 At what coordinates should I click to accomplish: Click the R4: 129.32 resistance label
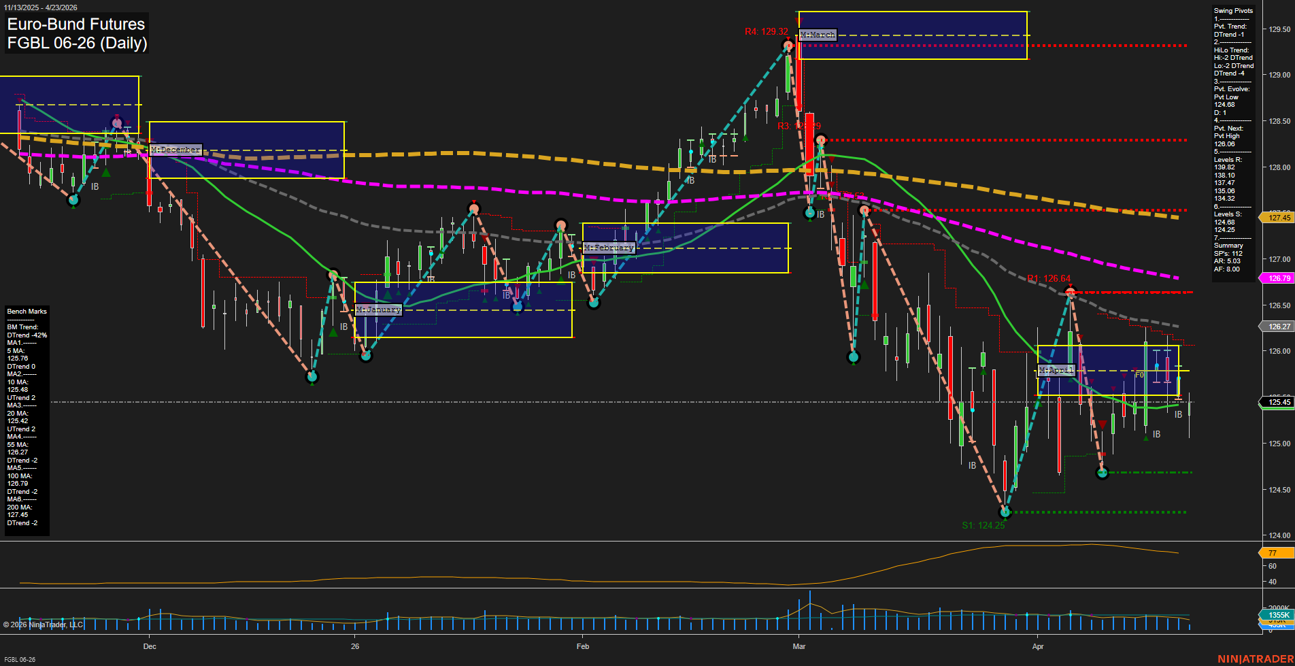pos(767,31)
